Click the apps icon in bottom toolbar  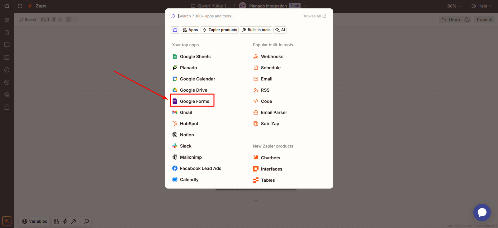pyautogui.click(x=56, y=221)
